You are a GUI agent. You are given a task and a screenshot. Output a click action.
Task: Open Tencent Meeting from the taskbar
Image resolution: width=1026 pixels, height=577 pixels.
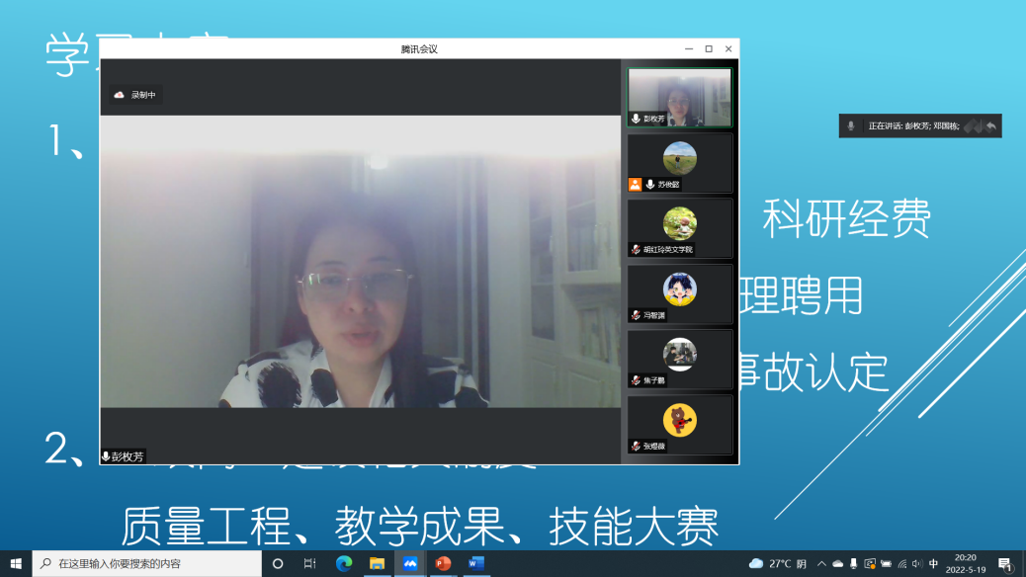pos(409,563)
